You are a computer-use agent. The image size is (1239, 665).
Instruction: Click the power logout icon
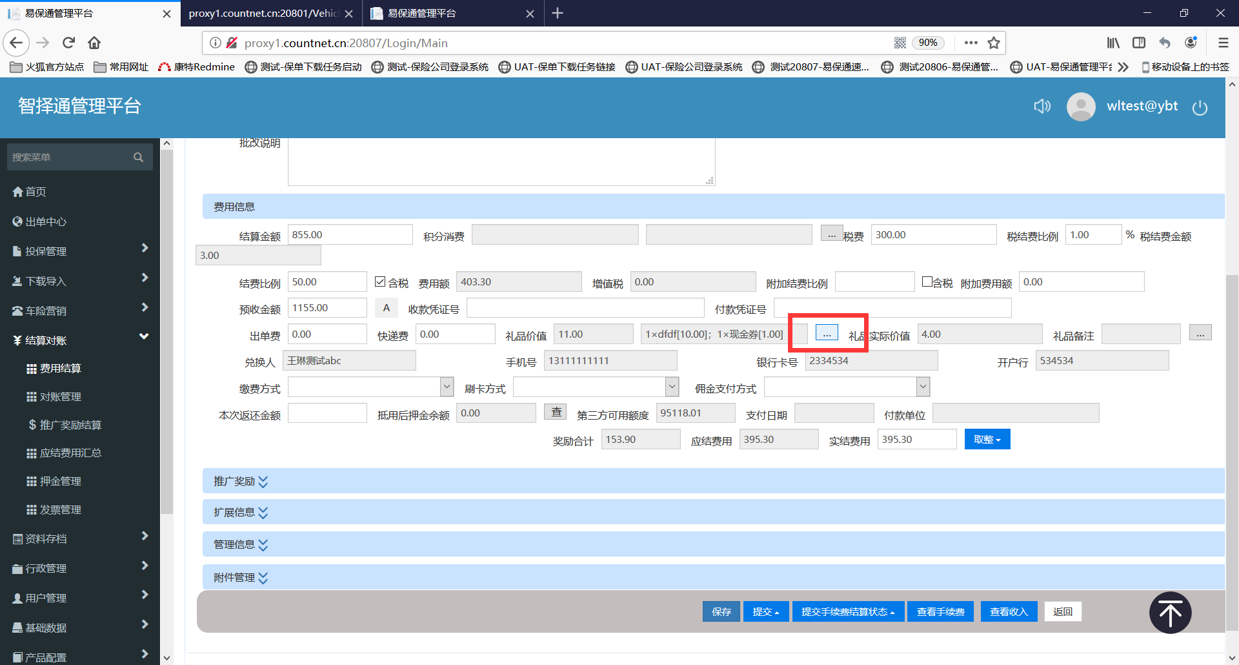pos(1200,108)
